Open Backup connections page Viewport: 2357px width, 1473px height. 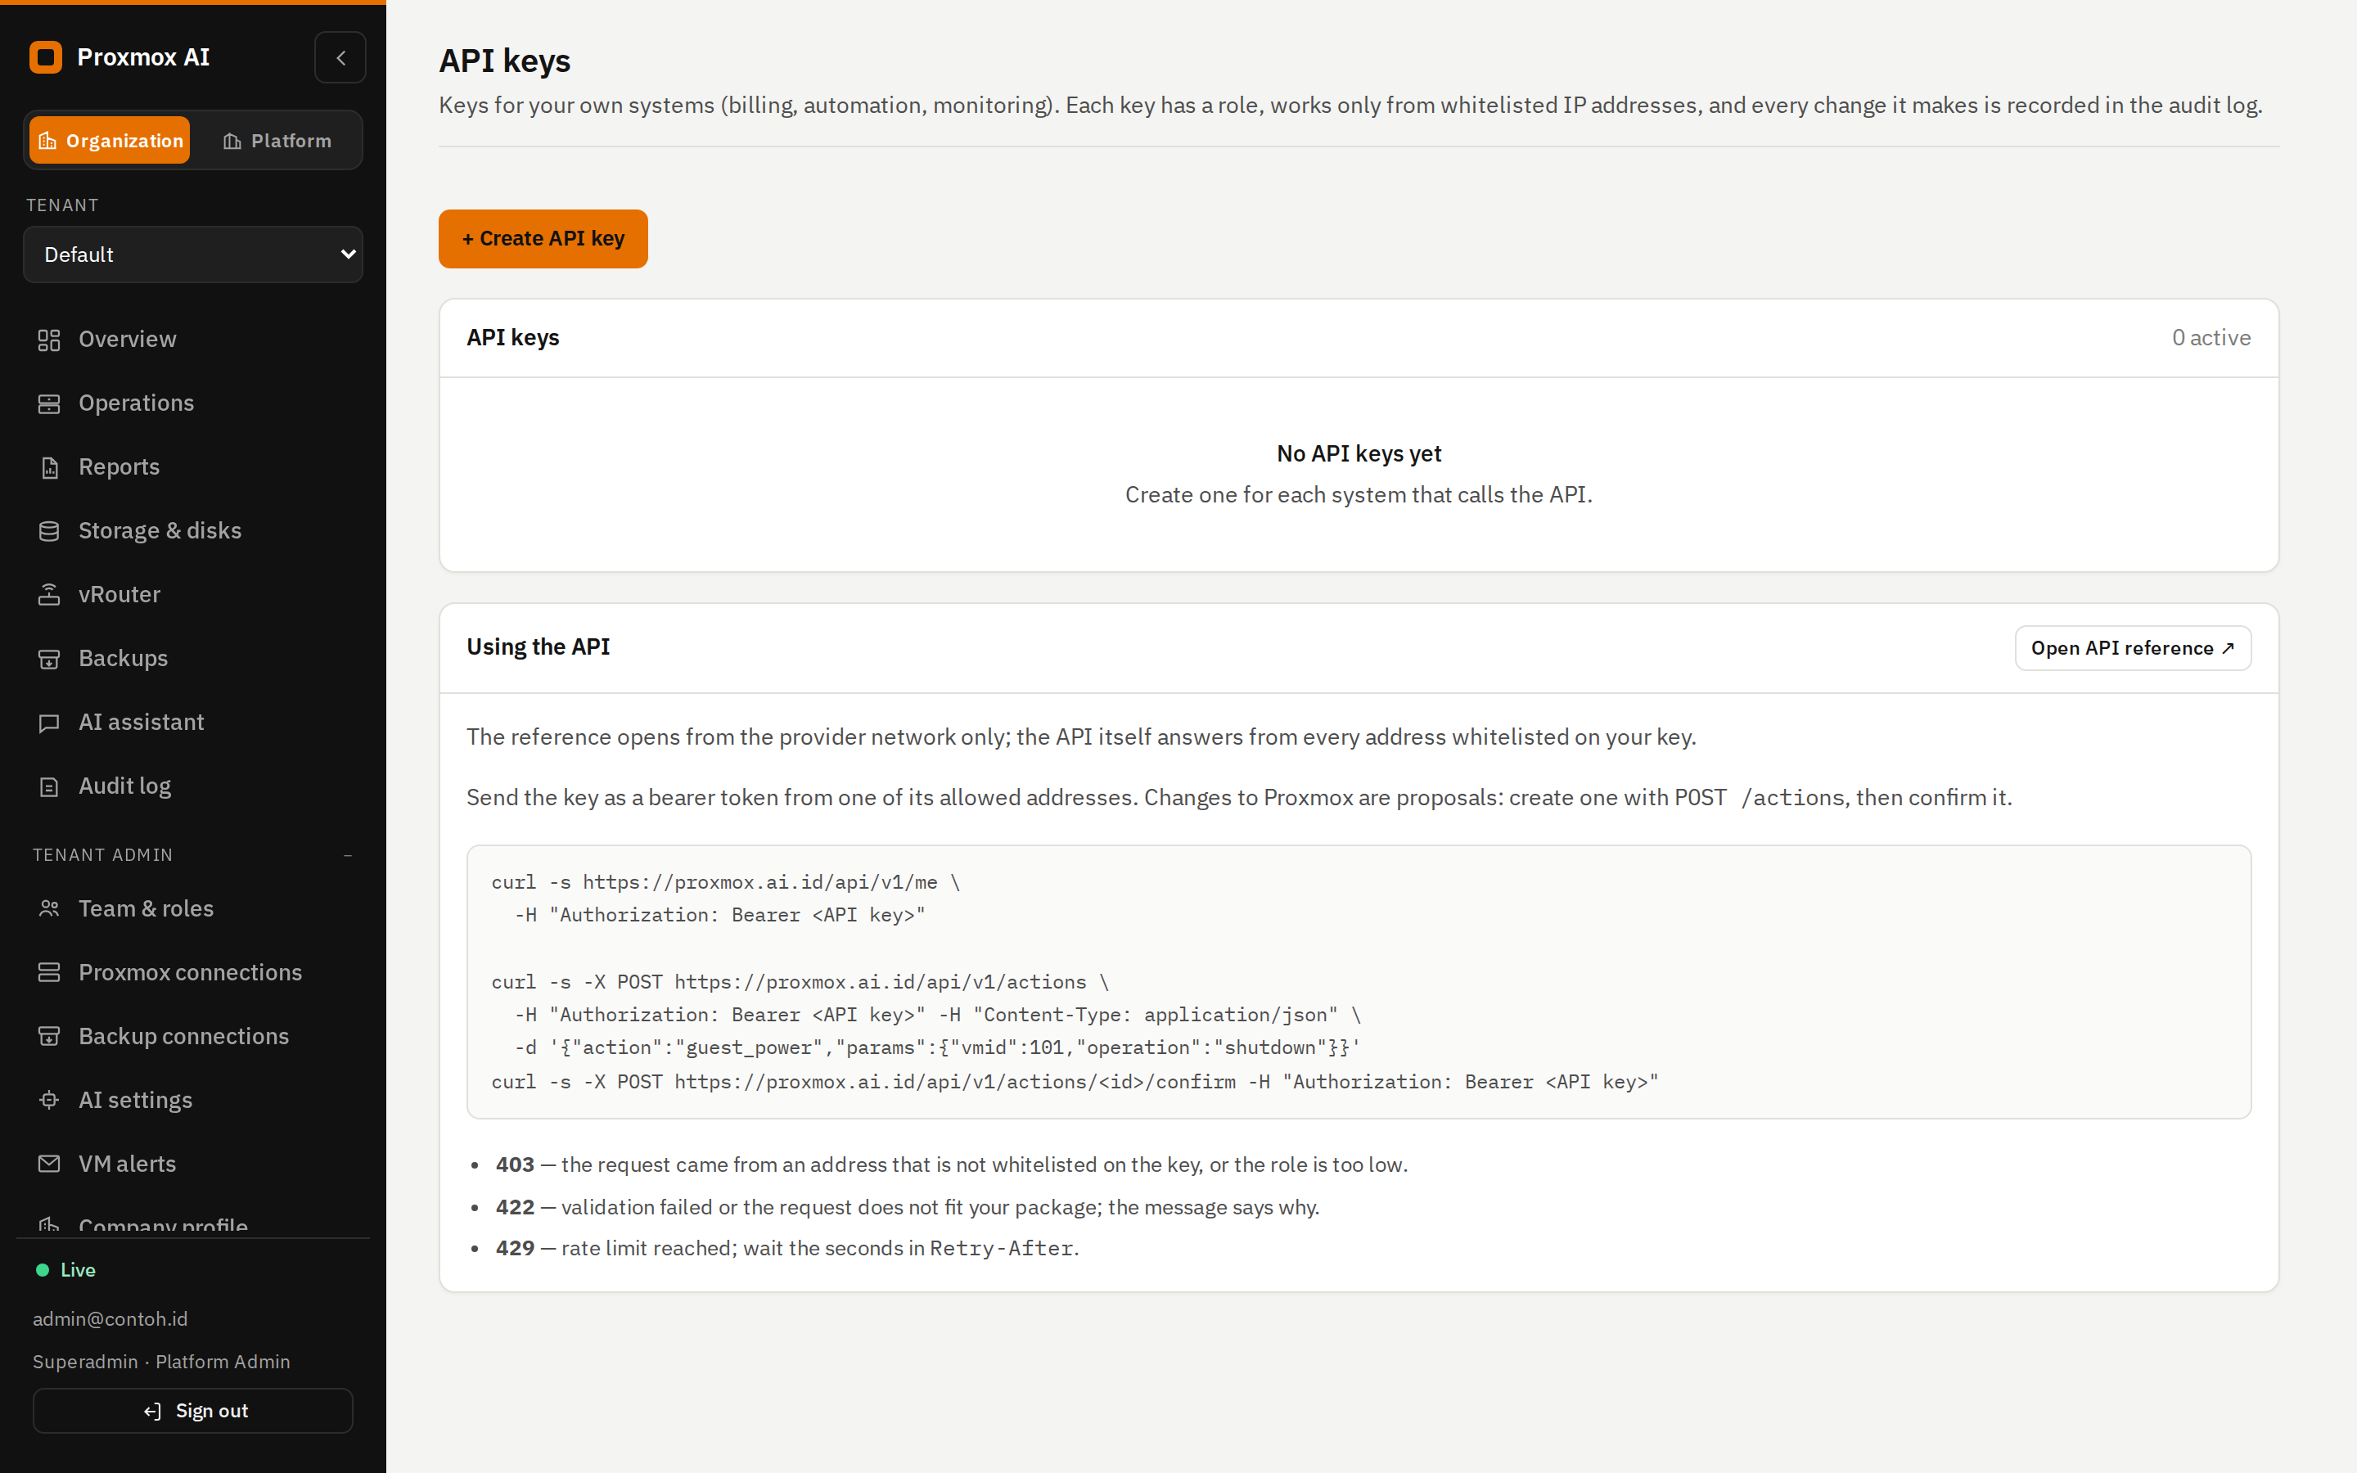(x=193, y=1037)
